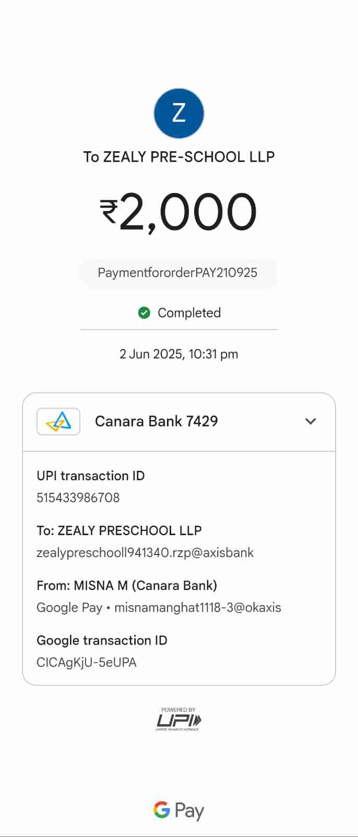358x837 pixels.
Task: Click the UPI transaction ID number 515433986708
Action: point(78,497)
